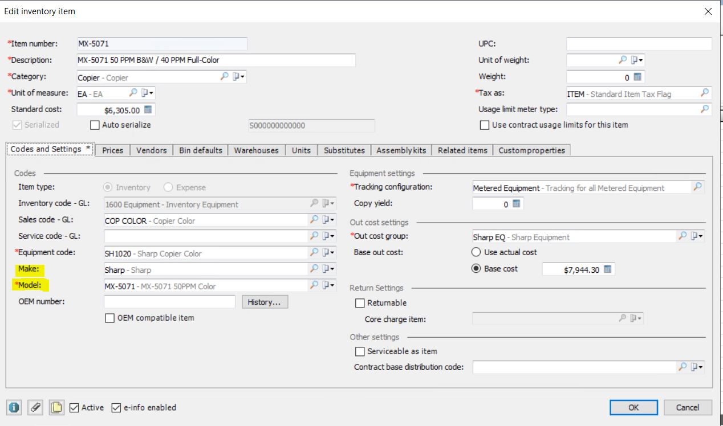Screen dimensions: 723x426
Task: Click the Core charge item search magnifier
Action: [623, 319]
